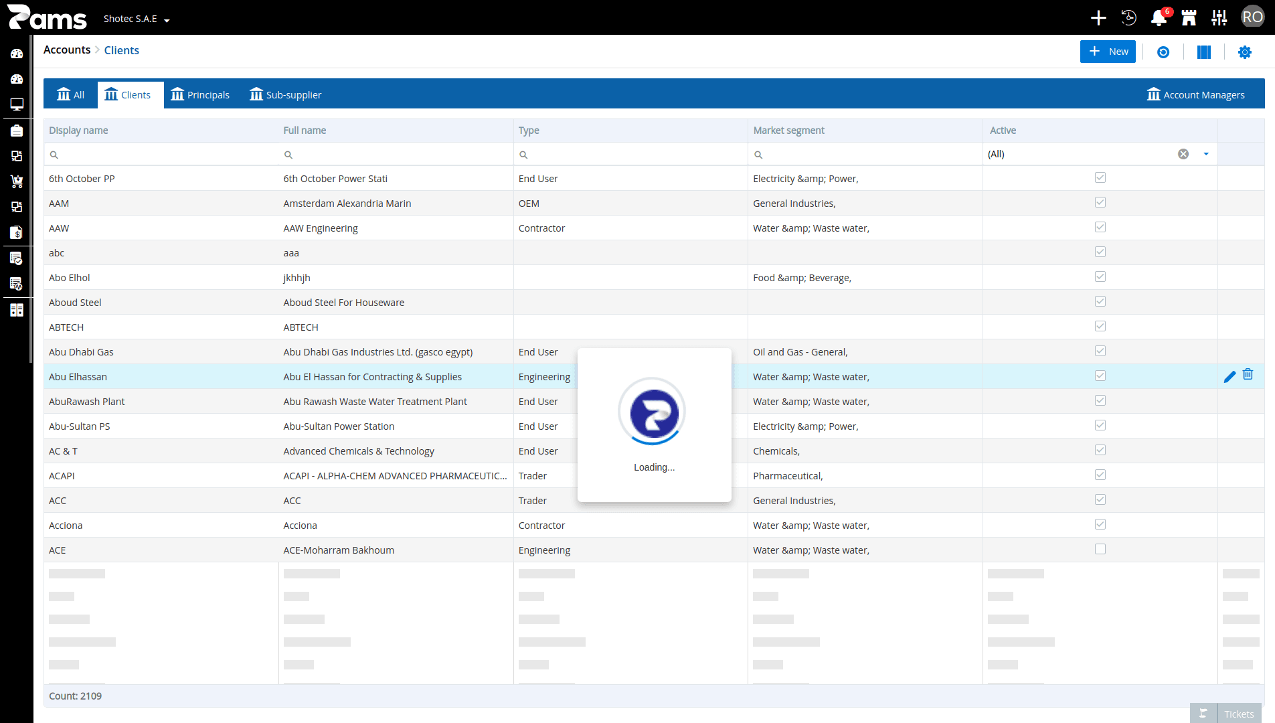Open the RO user avatar menu
Viewport: 1275px width, 723px height.
point(1253,17)
